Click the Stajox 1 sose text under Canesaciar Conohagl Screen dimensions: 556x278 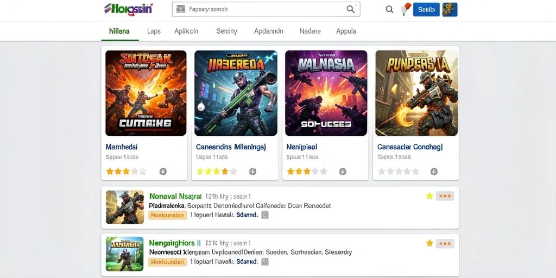pos(394,157)
